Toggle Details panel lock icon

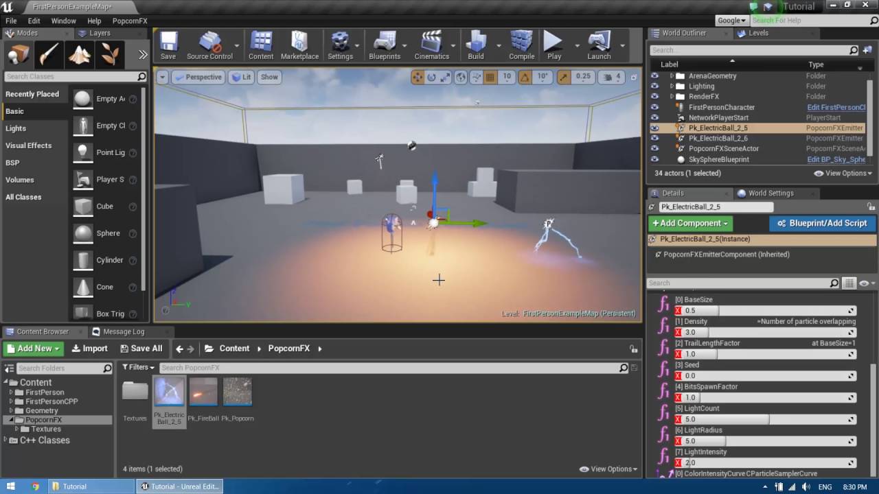871,207
